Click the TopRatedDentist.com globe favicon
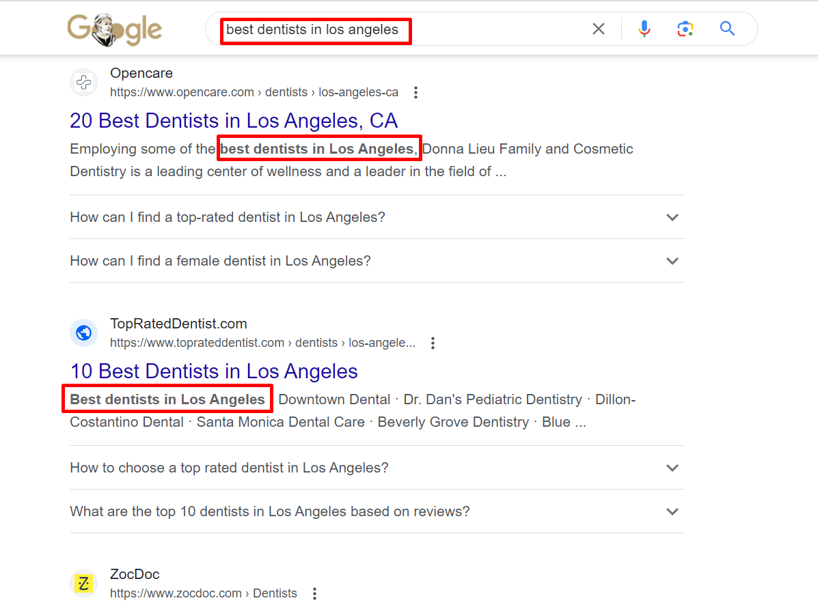The height and width of the screenshot is (607, 818). [x=83, y=333]
